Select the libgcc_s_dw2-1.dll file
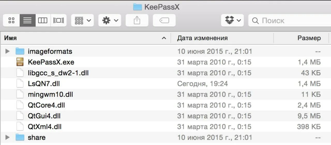The width and height of the screenshot is (331, 145). (58, 73)
